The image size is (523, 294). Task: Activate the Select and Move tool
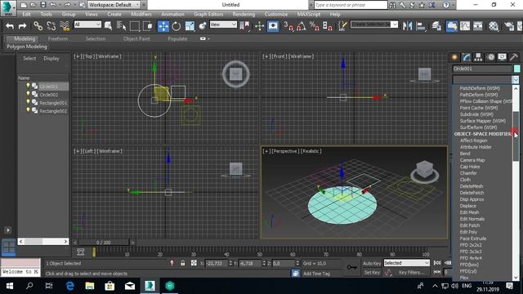pyautogui.click(x=163, y=26)
